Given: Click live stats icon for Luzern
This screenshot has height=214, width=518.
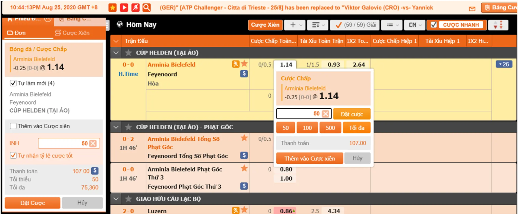Looking at the screenshot, I should pyautogui.click(x=236, y=210).
